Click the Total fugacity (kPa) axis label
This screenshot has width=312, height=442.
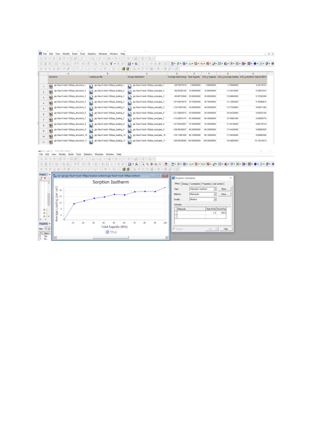(114, 227)
